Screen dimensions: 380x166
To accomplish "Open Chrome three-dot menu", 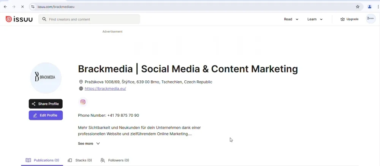I will pos(378,7).
